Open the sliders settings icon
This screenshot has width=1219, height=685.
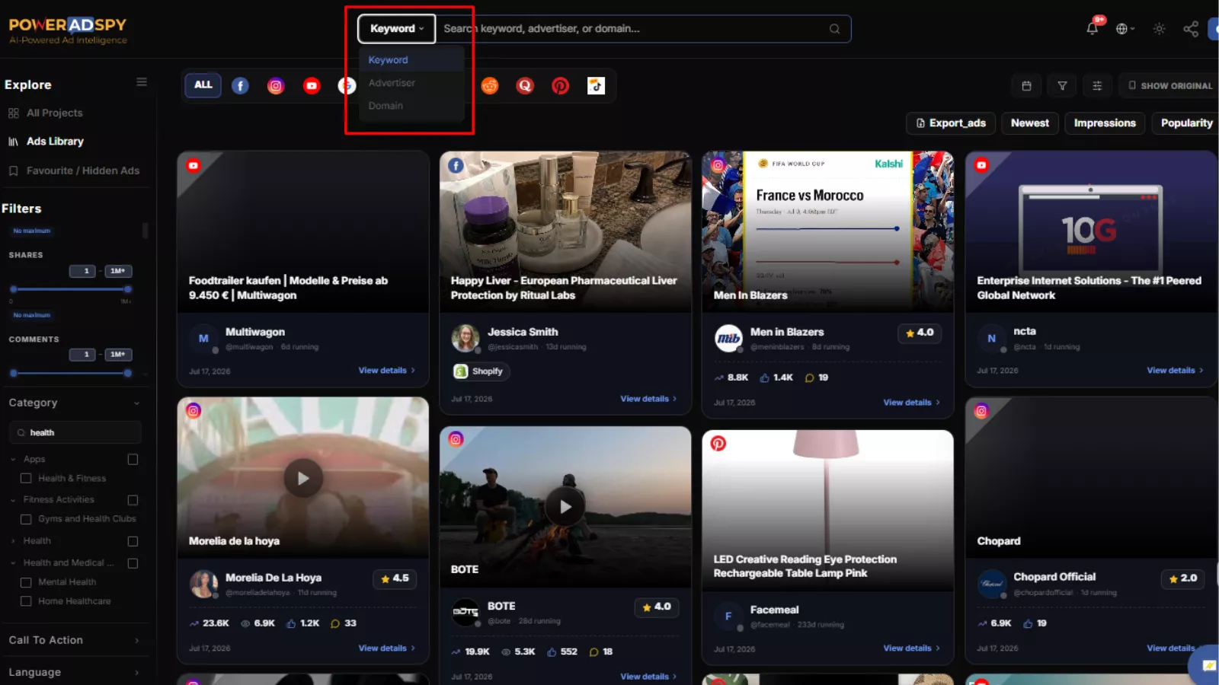click(x=1097, y=86)
